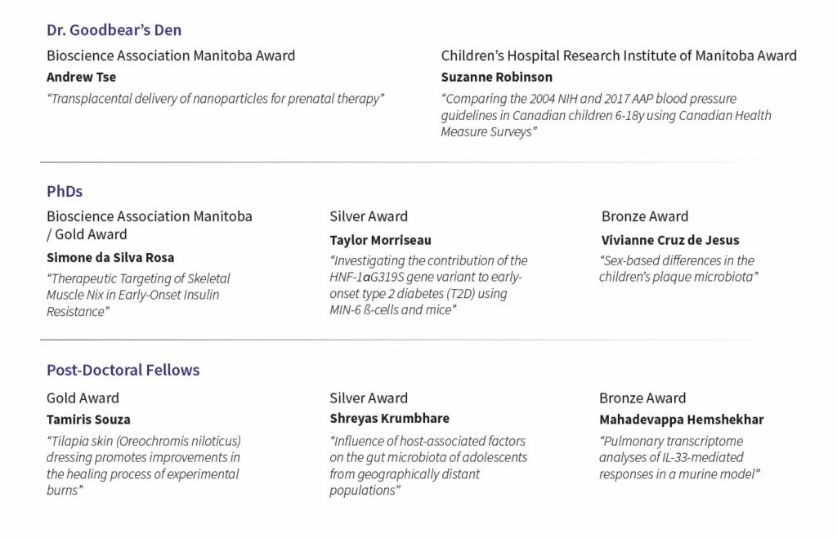Image resolution: width=837 pixels, height=538 pixels.
Task: Click the Tilapia skin dressing title
Action: pyautogui.click(x=143, y=465)
